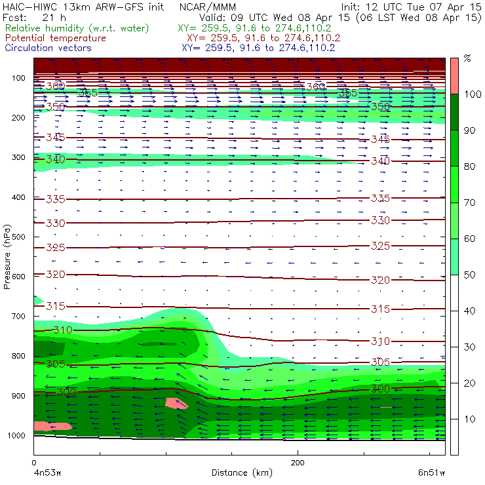Click the red 'Potential temperature' legend text
The image size is (485, 485).
click(x=56, y=38)
